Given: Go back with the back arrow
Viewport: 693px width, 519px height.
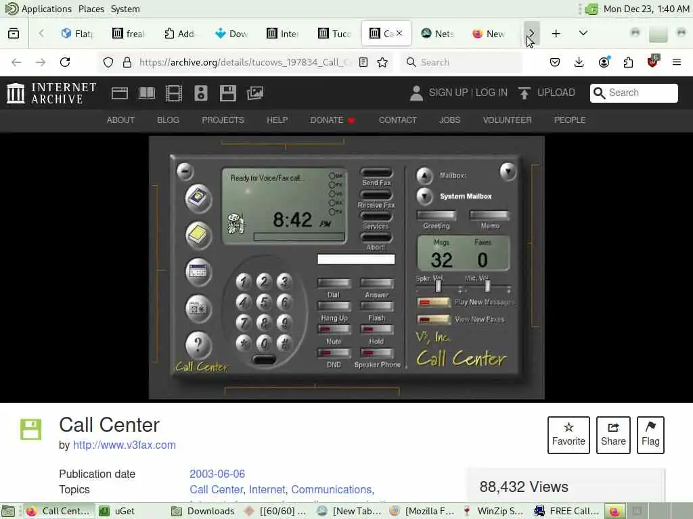Looking at the screenshot, I should click(x=16, y=62).
